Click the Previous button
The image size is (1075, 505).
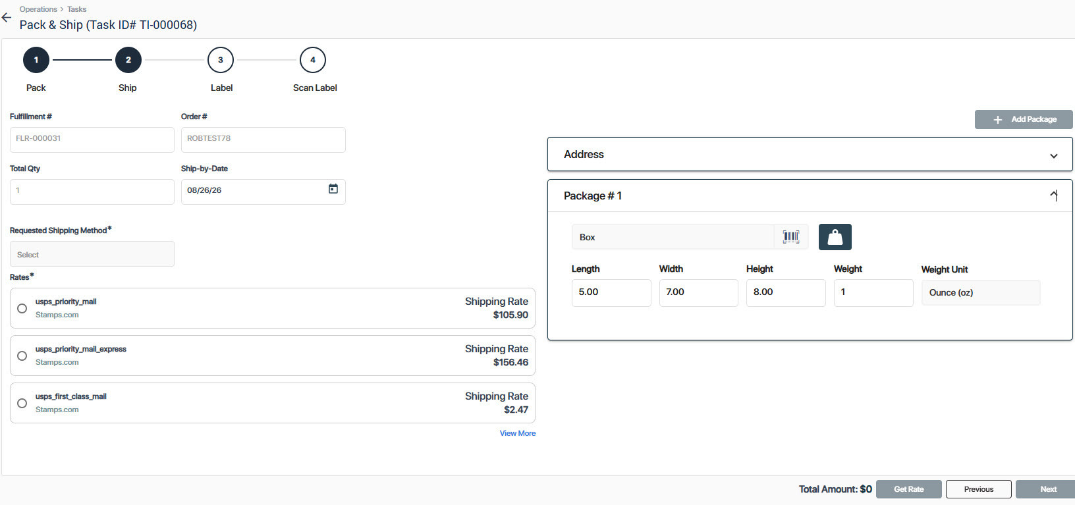(979, 489)
